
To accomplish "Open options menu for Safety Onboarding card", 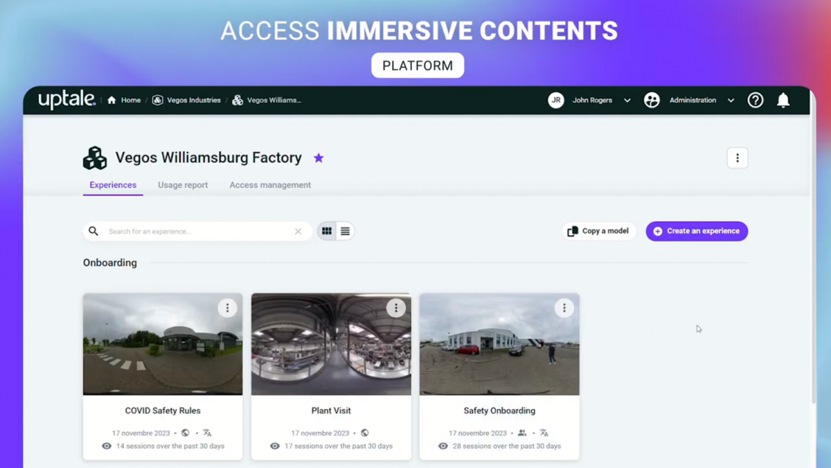I will pos(564,308).
